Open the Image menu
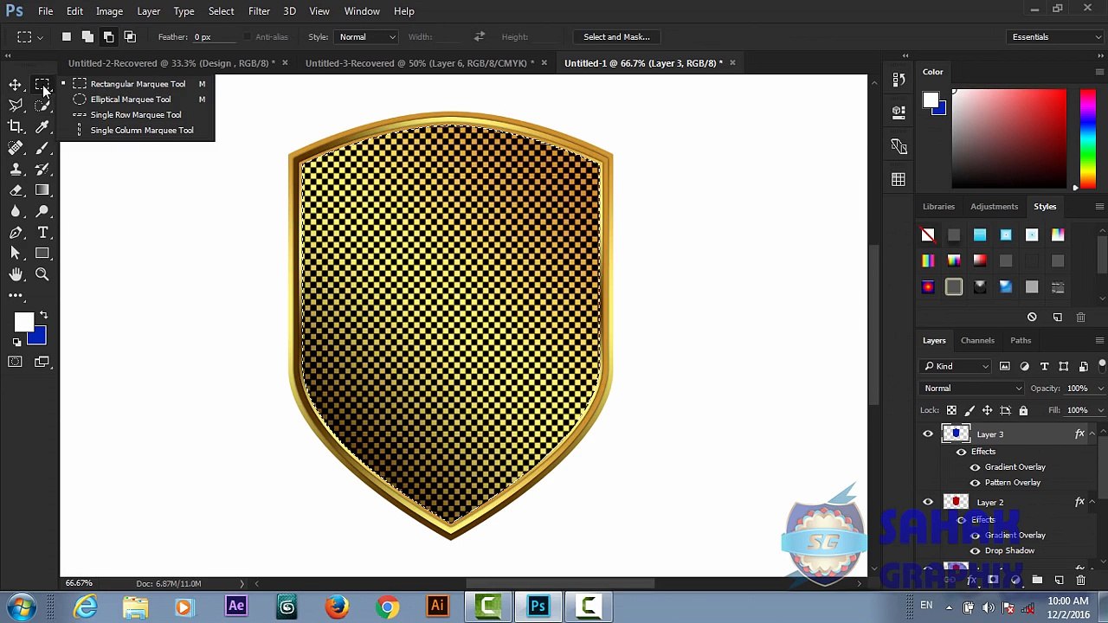The image size is (1108, 623). tap(109, 11)
